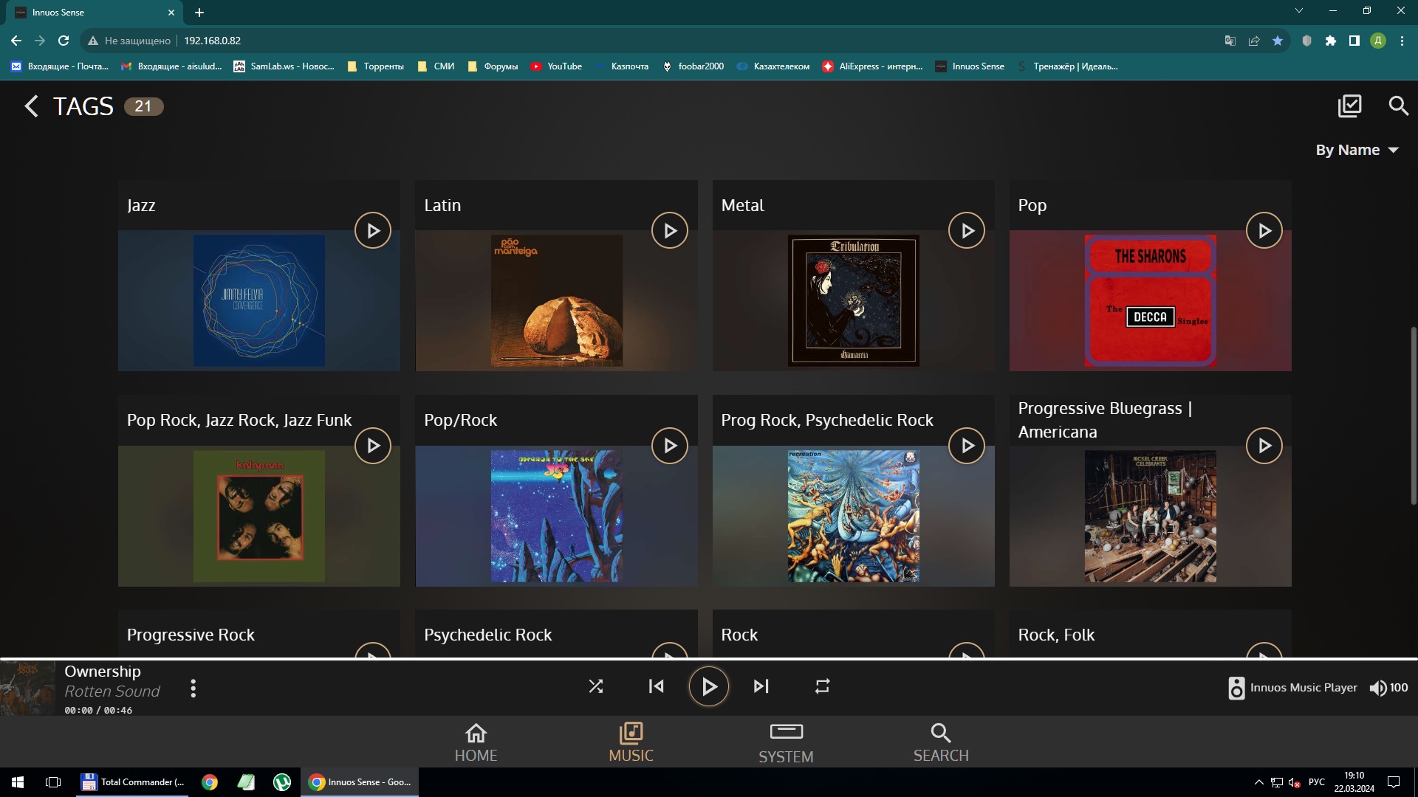Open the tab search dropdown in Chrome

click(x=1299, y=11)
